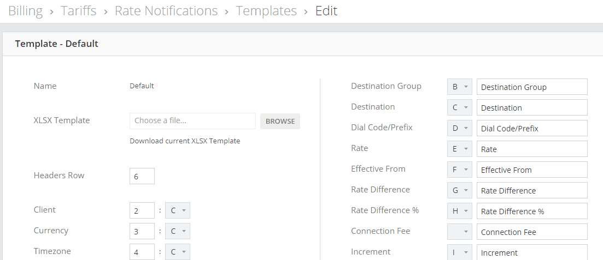The image size is (603, 260).
Task: Click the BROWSE button
Action: point(280,121)
